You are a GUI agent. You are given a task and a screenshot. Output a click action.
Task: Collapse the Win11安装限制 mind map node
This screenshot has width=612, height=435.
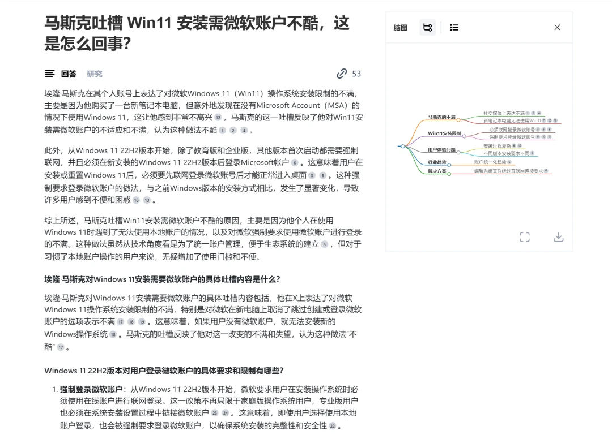(464, 136)
